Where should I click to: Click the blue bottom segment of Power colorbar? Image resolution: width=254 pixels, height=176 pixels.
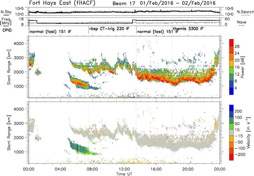(231, 91)
